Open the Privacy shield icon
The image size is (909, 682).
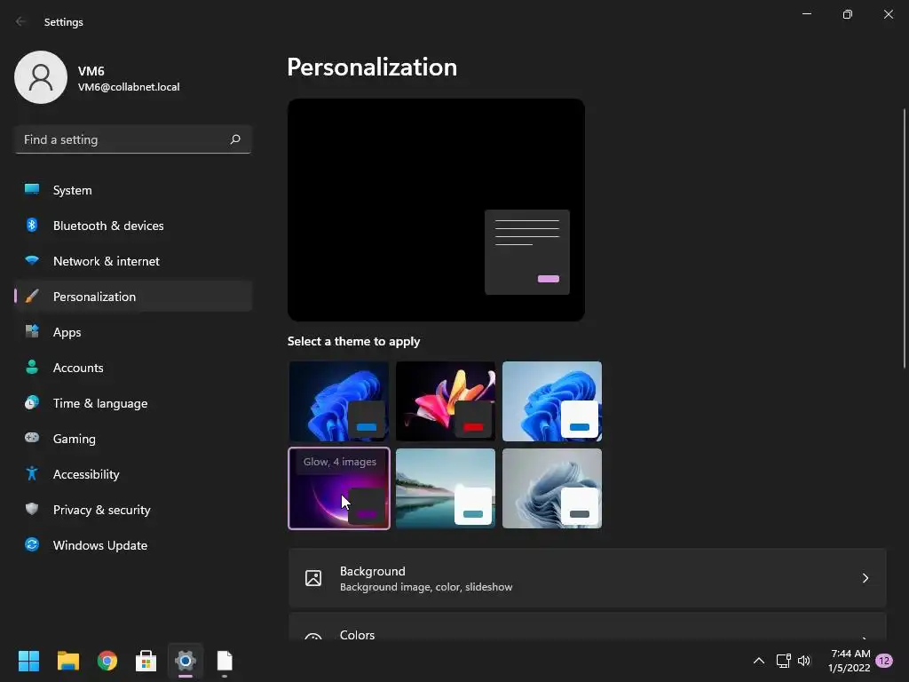pyautogui.click(x=32, y=509)
